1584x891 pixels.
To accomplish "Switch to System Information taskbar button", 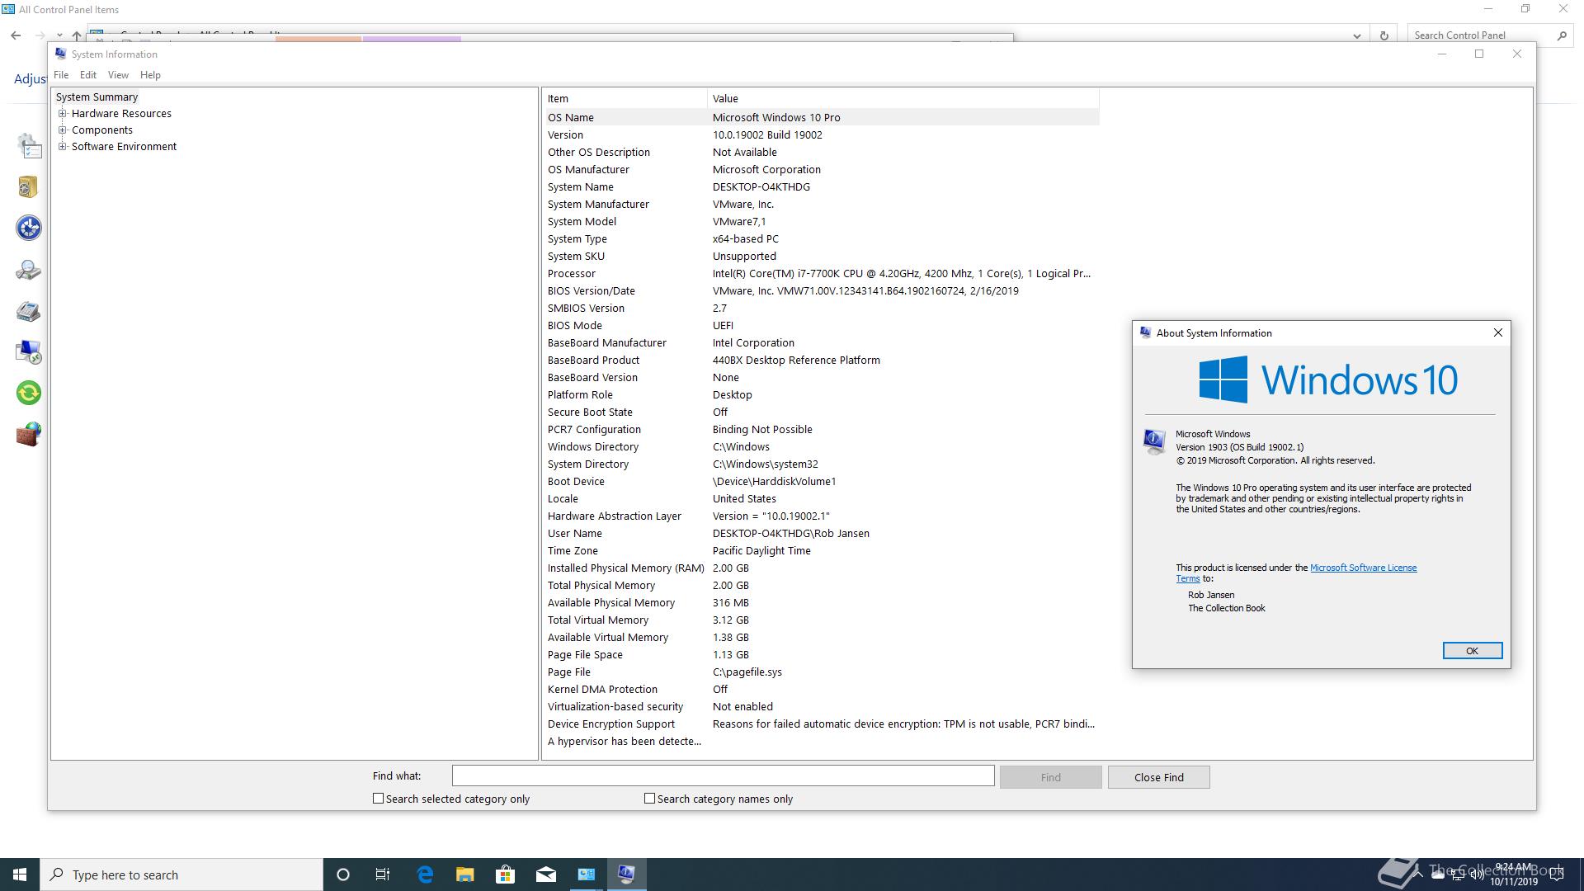I will (626, 874).
